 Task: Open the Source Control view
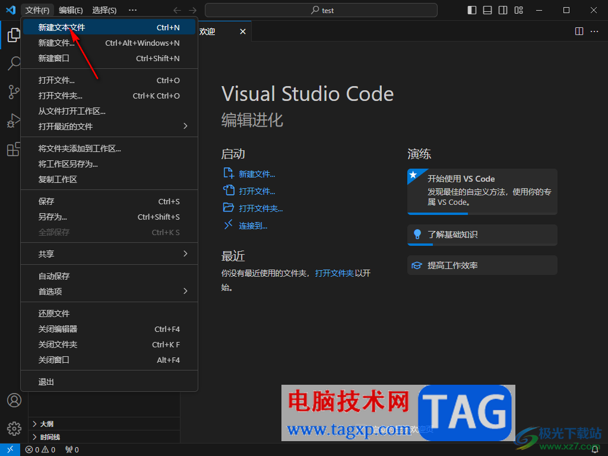click(14, 92)
